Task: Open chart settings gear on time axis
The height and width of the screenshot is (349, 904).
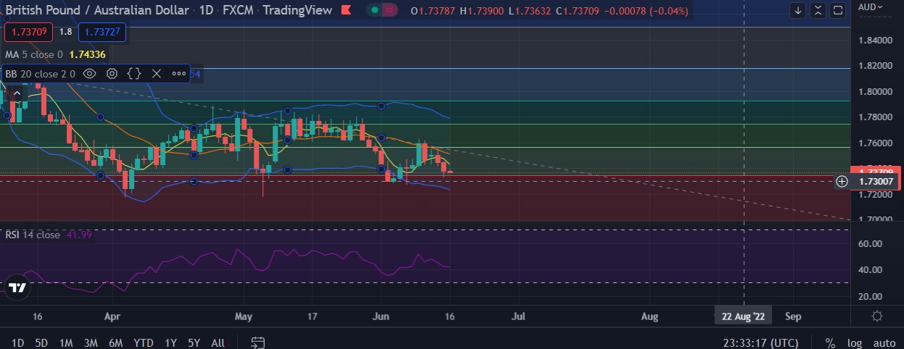Action: click(x=877, y=316)
